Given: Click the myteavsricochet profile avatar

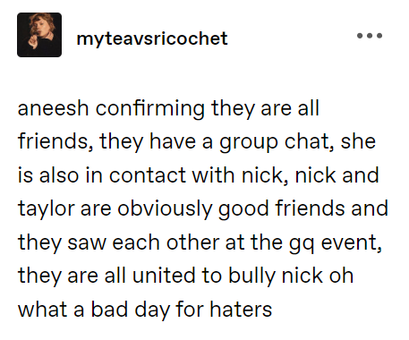Looking at the screenshot, I should [39, 35].
